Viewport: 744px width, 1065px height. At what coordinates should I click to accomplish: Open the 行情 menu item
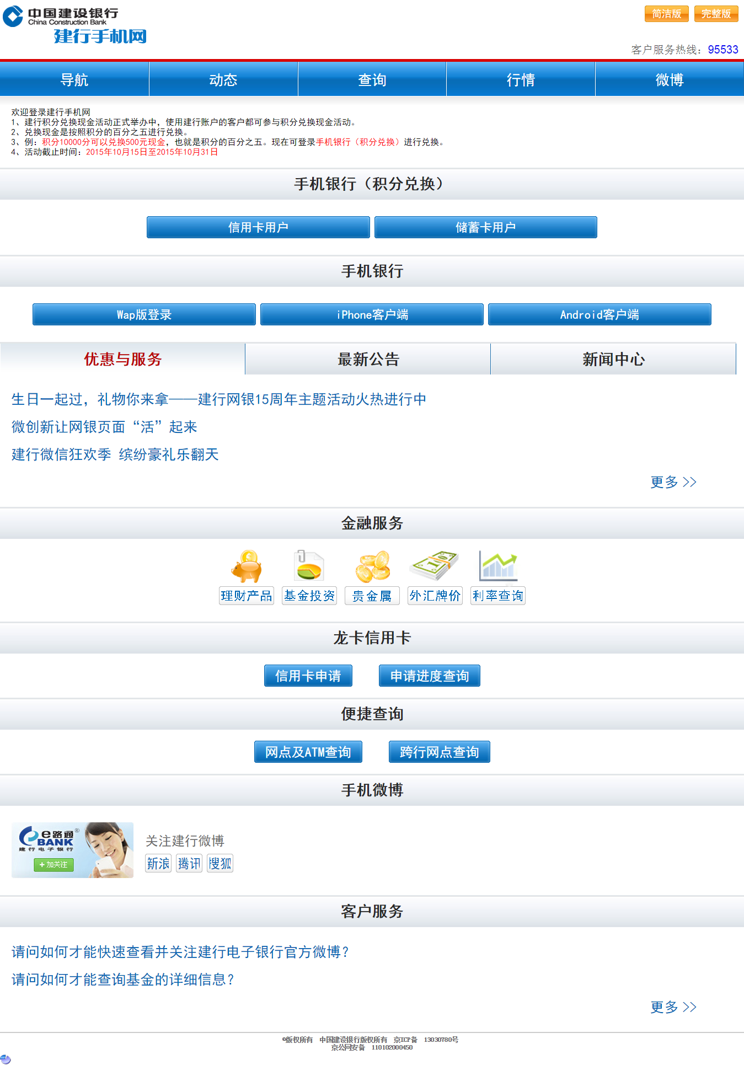pyautogui.click(x=521, y=79)
